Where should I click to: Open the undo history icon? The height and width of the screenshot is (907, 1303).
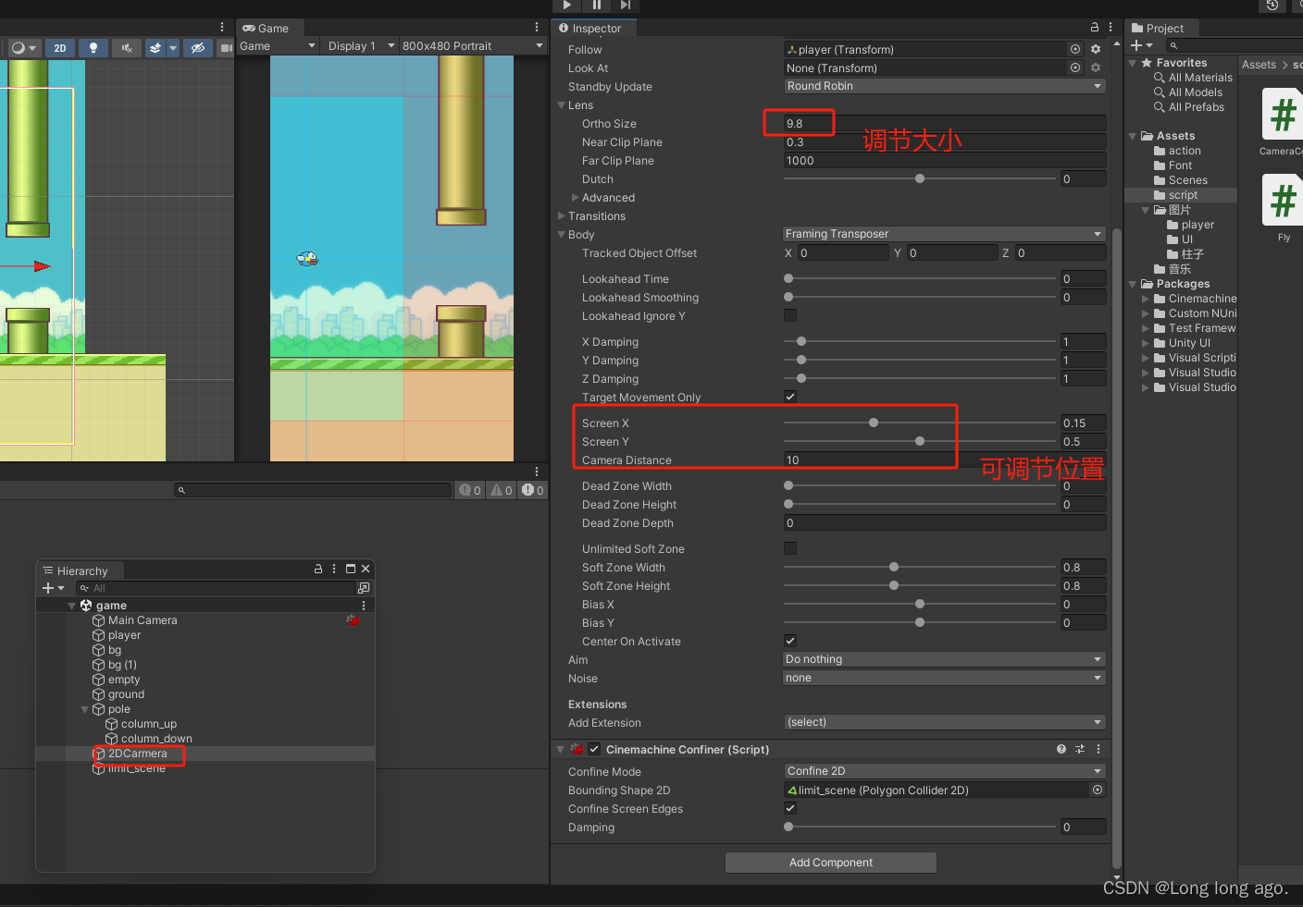pos(1272,5)
